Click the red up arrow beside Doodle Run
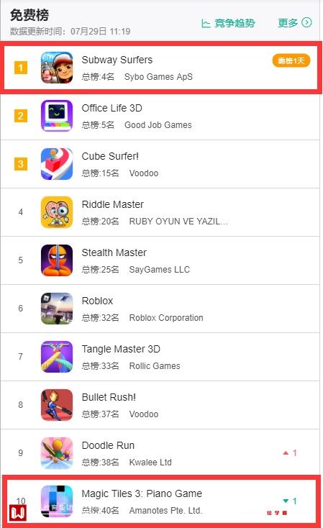This screenshot has width=323, height=528. 286,453
